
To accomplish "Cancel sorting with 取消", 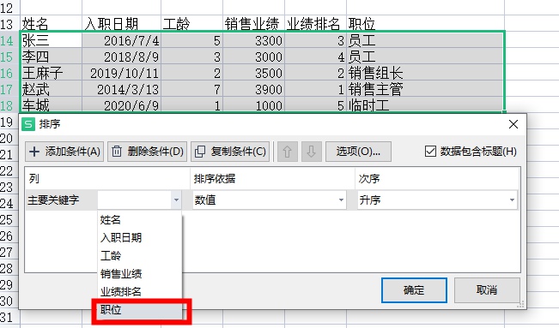I will pyautogui.click(x=487, y=290).
